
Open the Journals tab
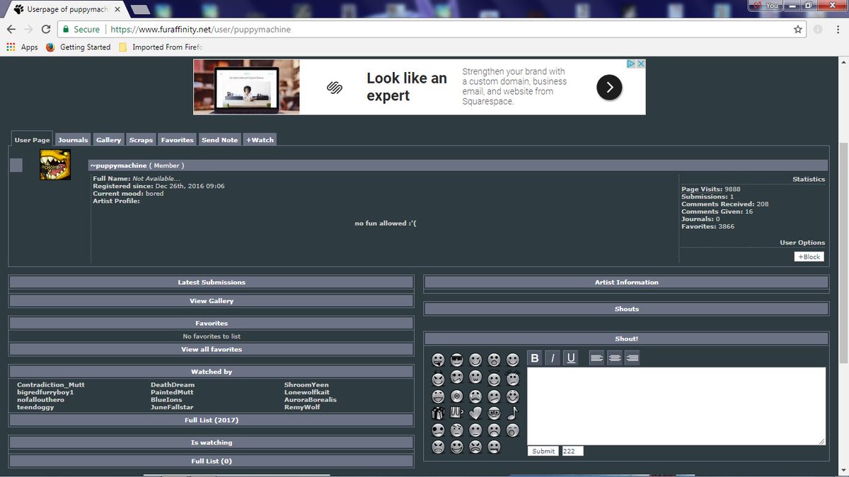[x=73, y=140]
